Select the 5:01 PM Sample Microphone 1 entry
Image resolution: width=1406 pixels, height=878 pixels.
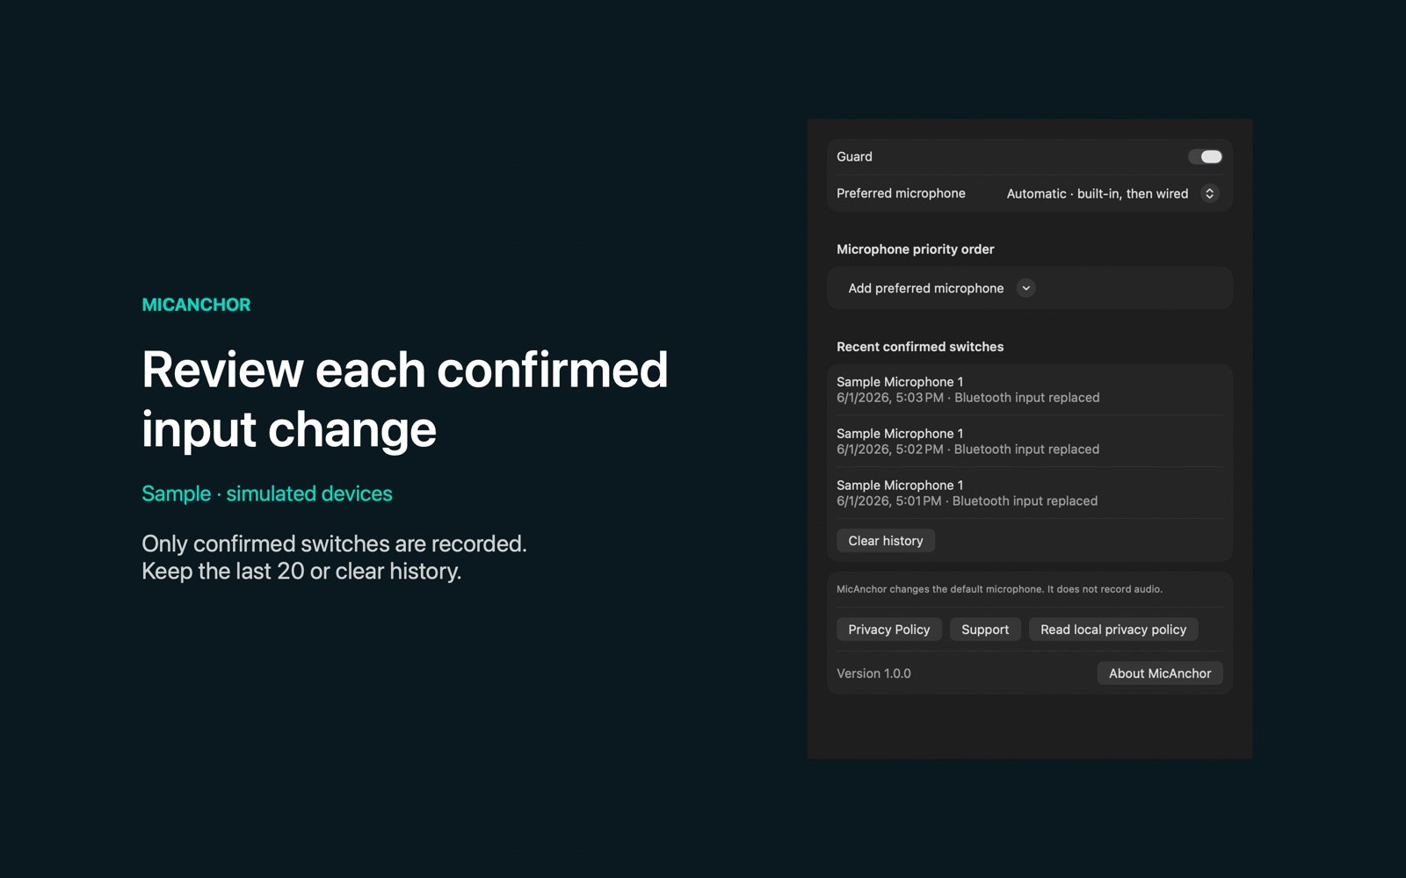(1029, 493)
